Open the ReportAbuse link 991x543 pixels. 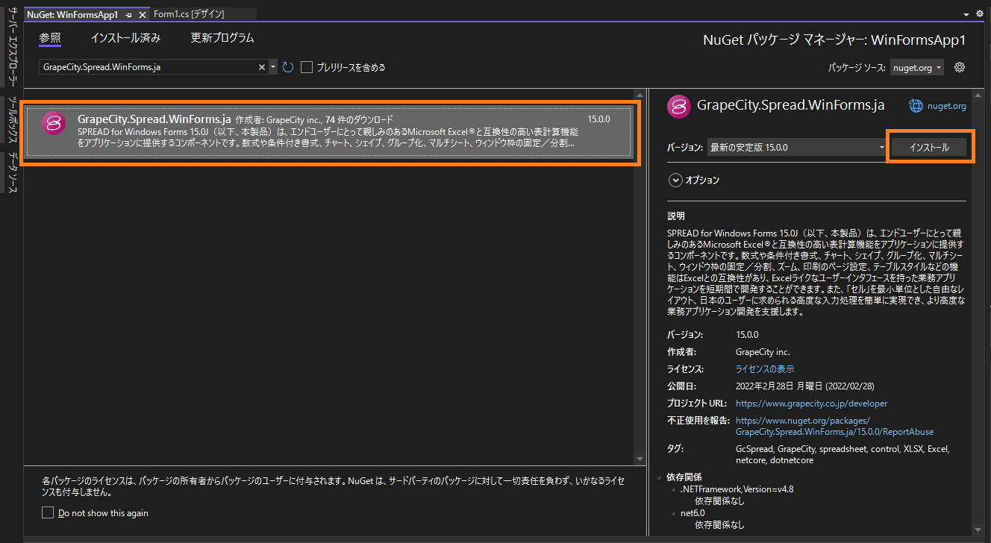coord(834,426)
